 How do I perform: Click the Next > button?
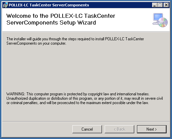point(151,129)
